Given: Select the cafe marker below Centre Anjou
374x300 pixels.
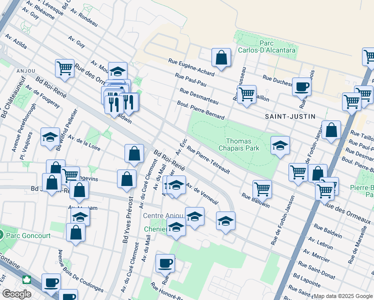Looking at the screenshot, I should [x=165, y=264].
